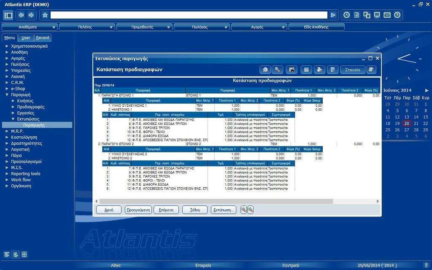Click the 20/06/2014 status bar date
The width and height of the screenshot is (432, 270).
377,266
